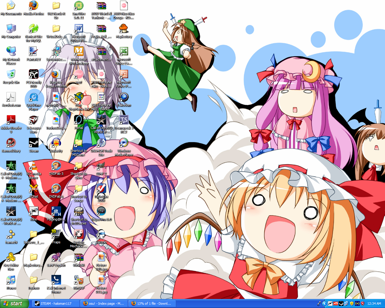Select the System Mechanic icon
The height and width of the screenshot is (308, 385).
[79, 234]
